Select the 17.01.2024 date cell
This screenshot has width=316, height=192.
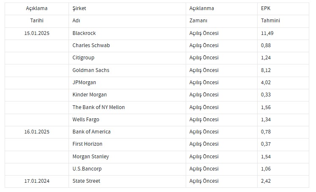click(37, 181)
